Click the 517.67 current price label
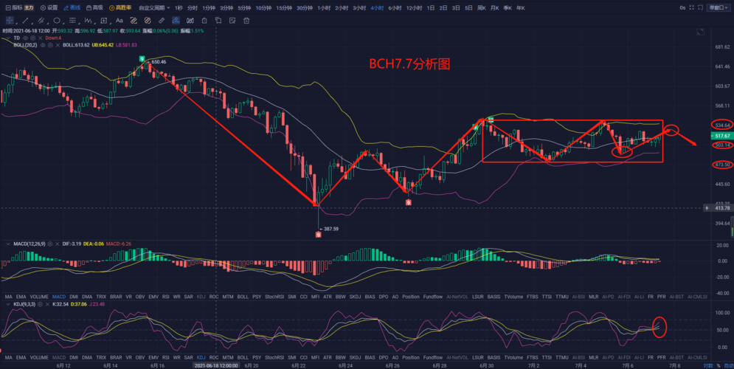734x369 pixels. (721, 136)
